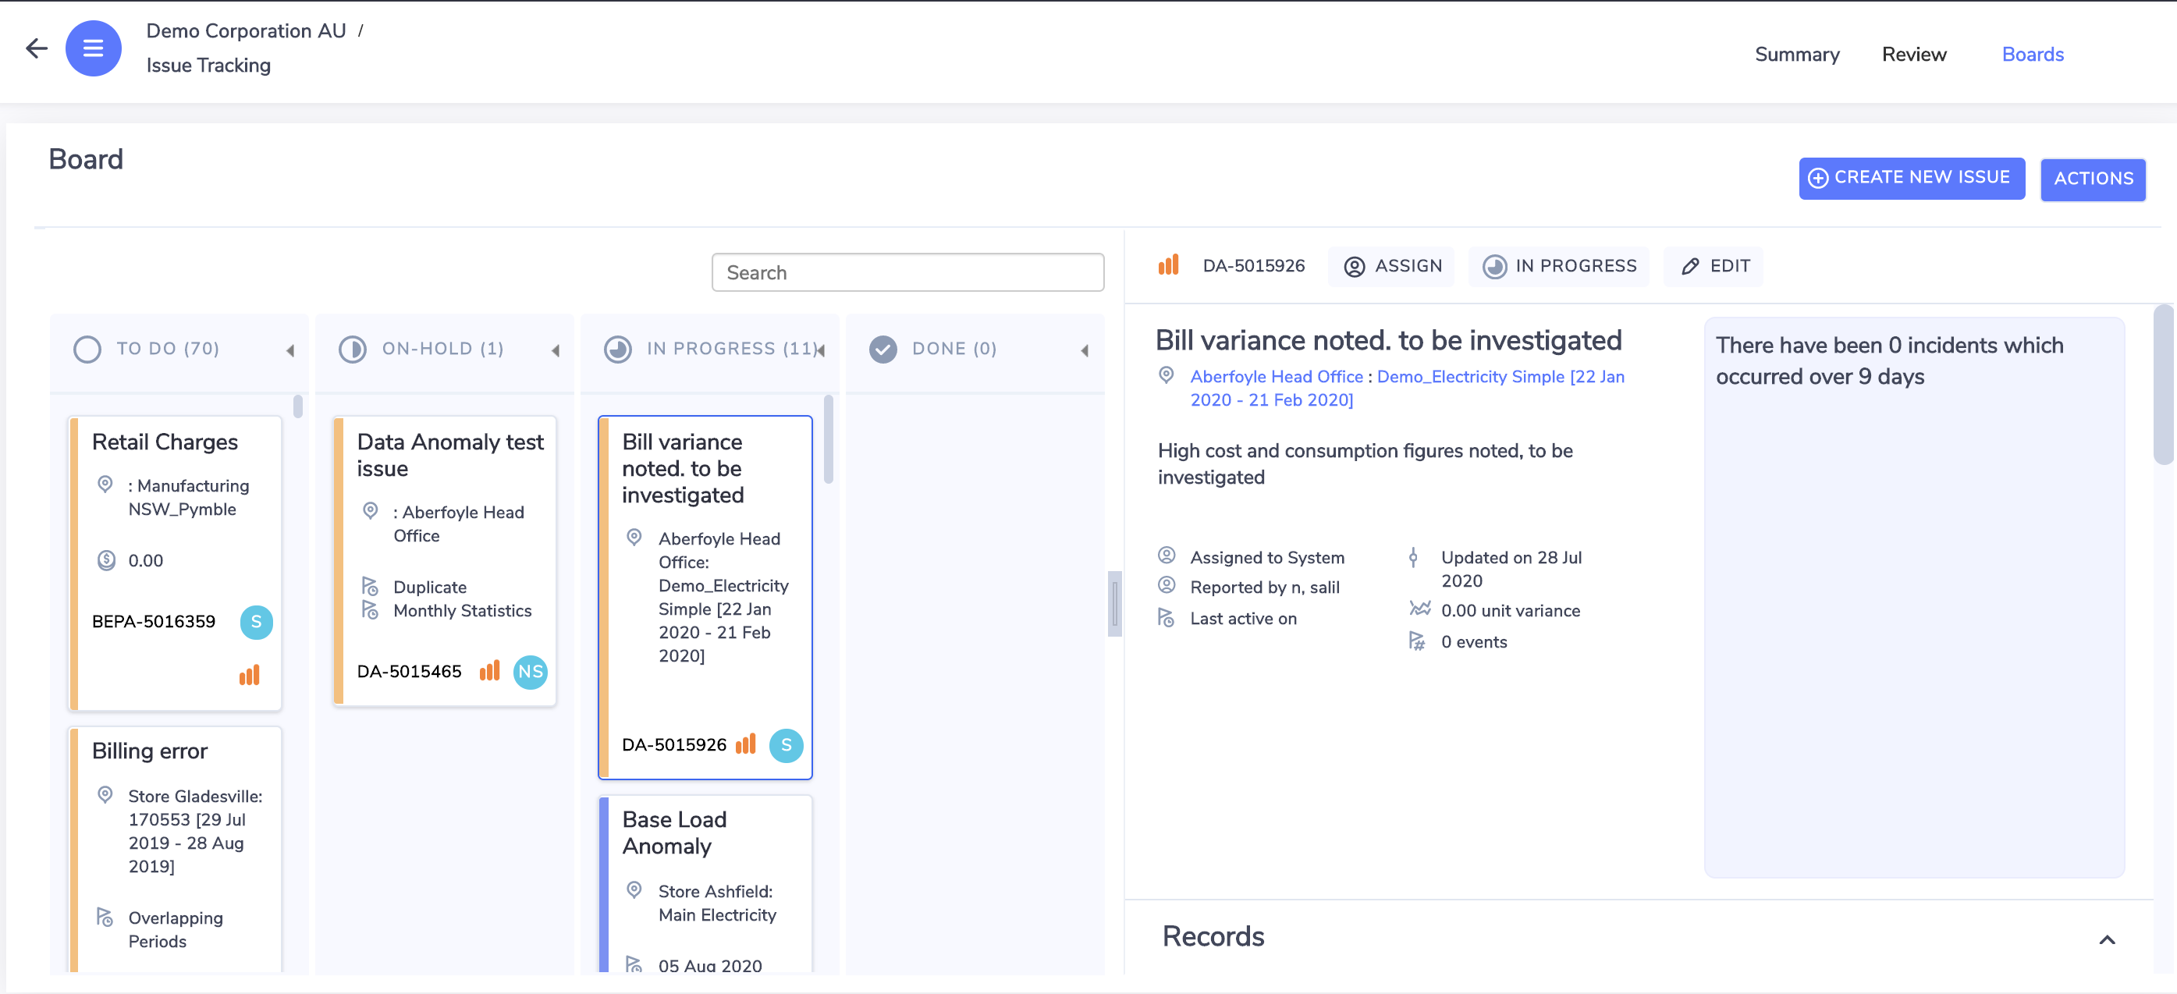Click the priority bars icon beside DA-5015926 header
The image size is (2177, 994).
click(x=1168, y=265)
